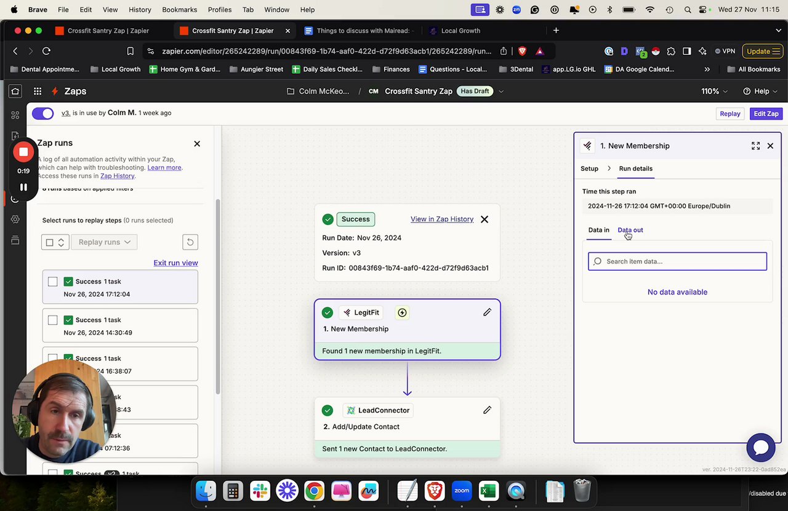Click the Exit run view link
This screenshot has width=788, height=511.
(175, 263)
